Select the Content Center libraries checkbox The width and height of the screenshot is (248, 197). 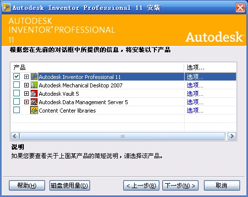(16, 110)
